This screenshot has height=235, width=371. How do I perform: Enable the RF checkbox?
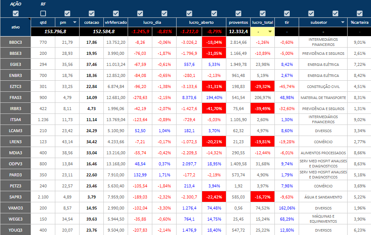pos(43,14)
